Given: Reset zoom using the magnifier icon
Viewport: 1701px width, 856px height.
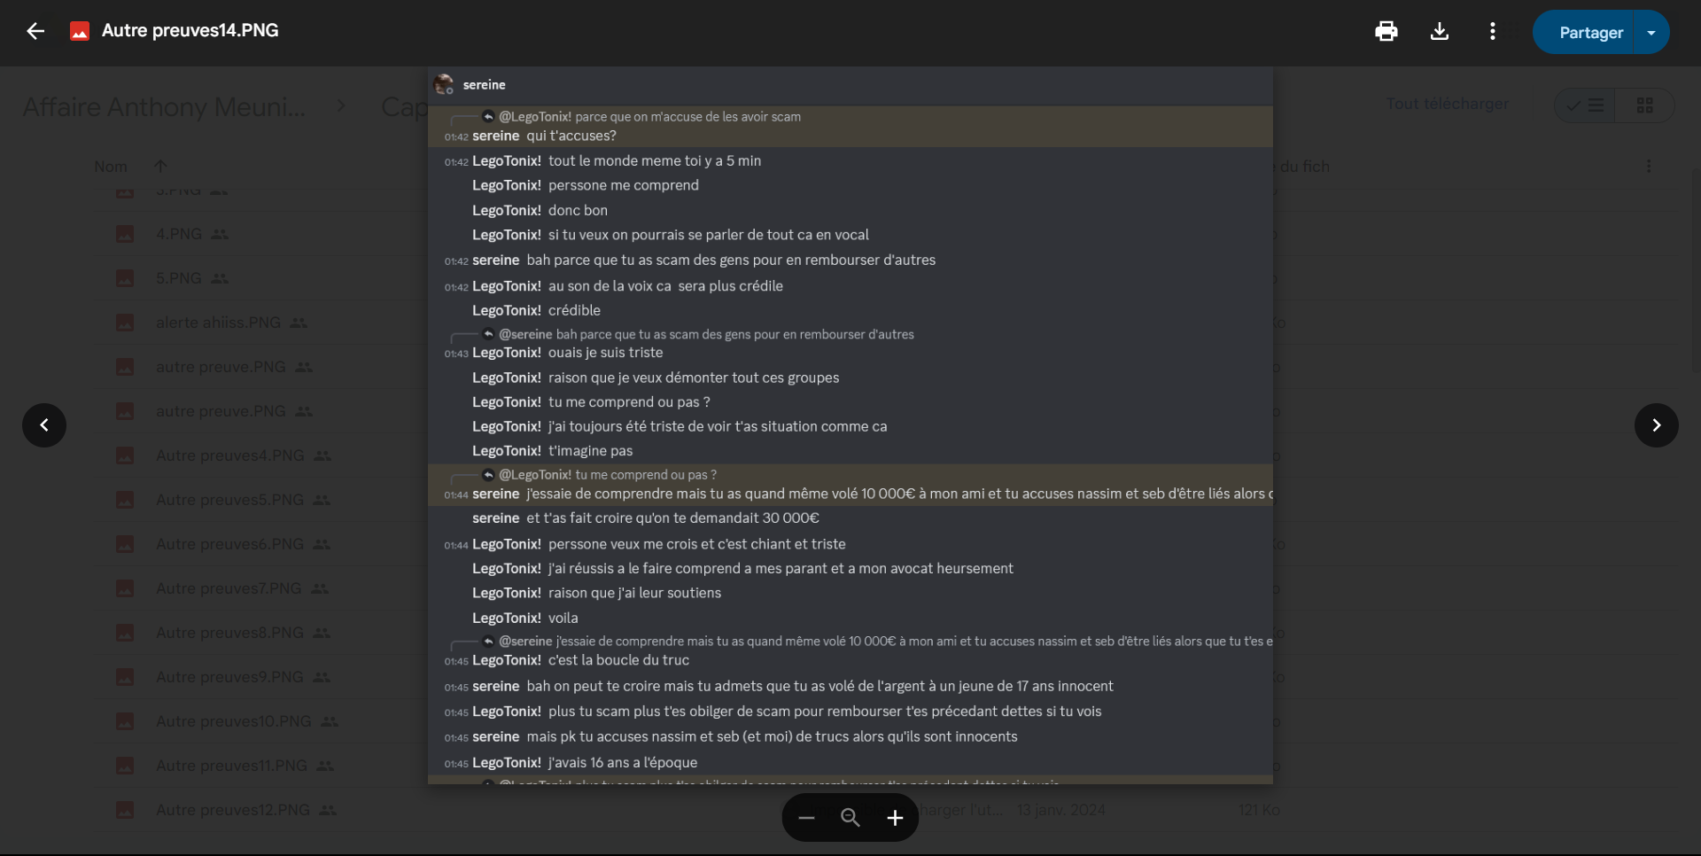Looking at the screenshot, I should point(850,818).
